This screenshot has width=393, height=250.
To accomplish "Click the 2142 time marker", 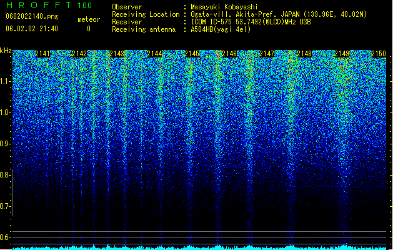I will pyautogui.click(x=79, y=54).
